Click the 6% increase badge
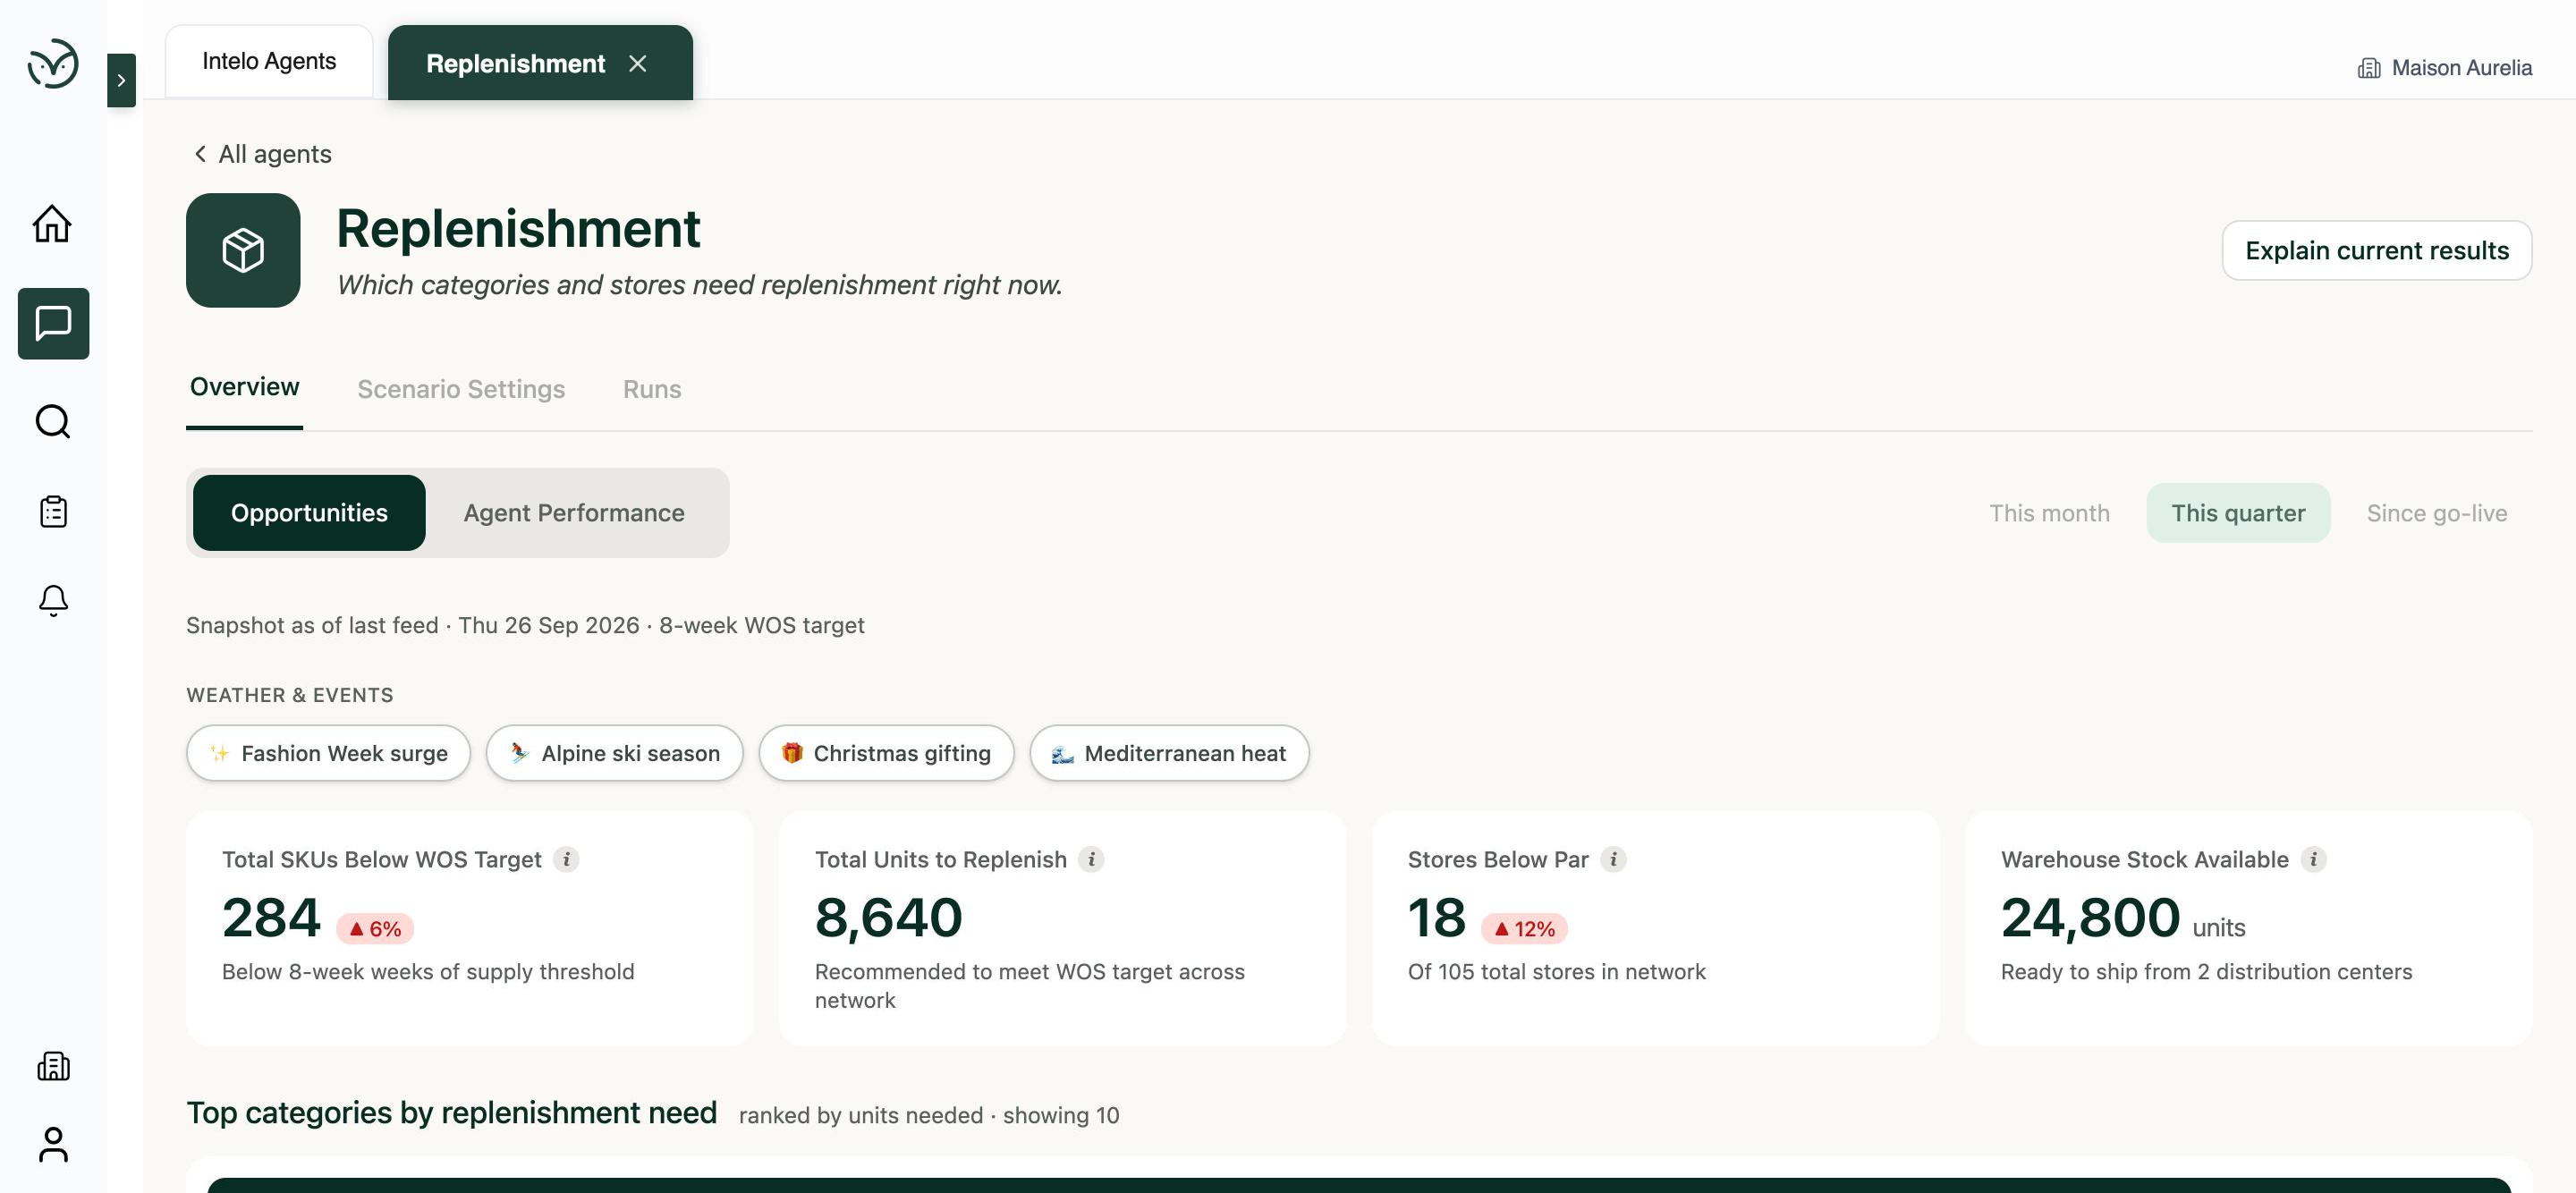 pos(375,929)
